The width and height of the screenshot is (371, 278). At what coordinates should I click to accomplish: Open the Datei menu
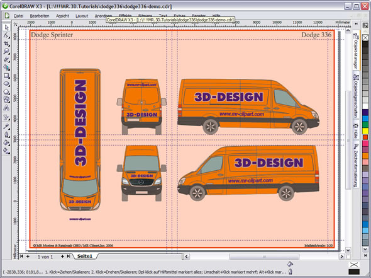[x=18, y=16]
